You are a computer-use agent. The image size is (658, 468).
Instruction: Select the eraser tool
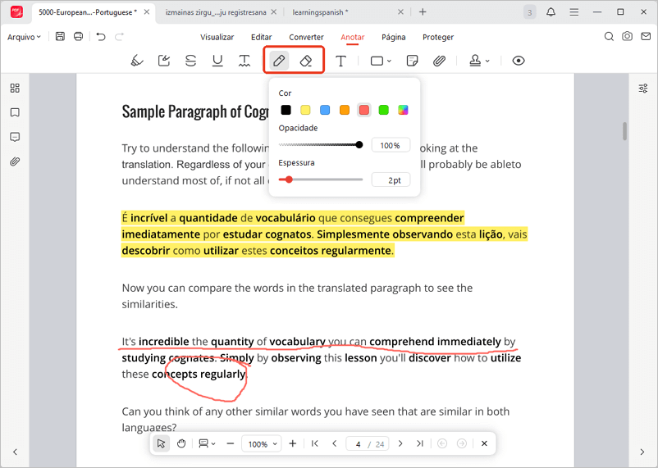(306, 61)
